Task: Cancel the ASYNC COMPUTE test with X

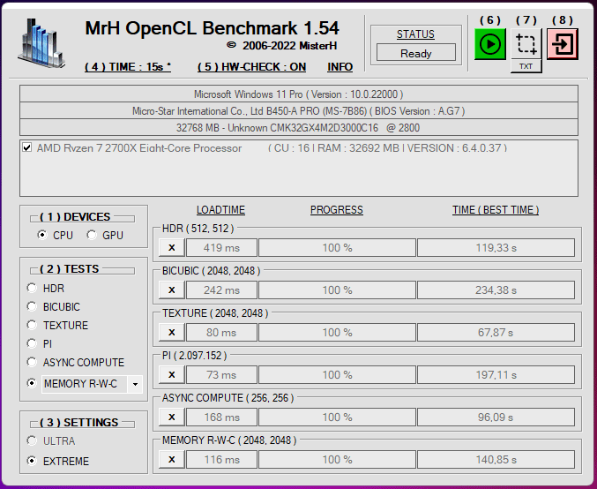Action: pyautogui.click(x=172, y=417)
